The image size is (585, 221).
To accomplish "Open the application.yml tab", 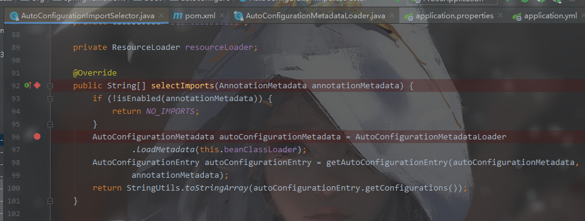I will [550, 16].
